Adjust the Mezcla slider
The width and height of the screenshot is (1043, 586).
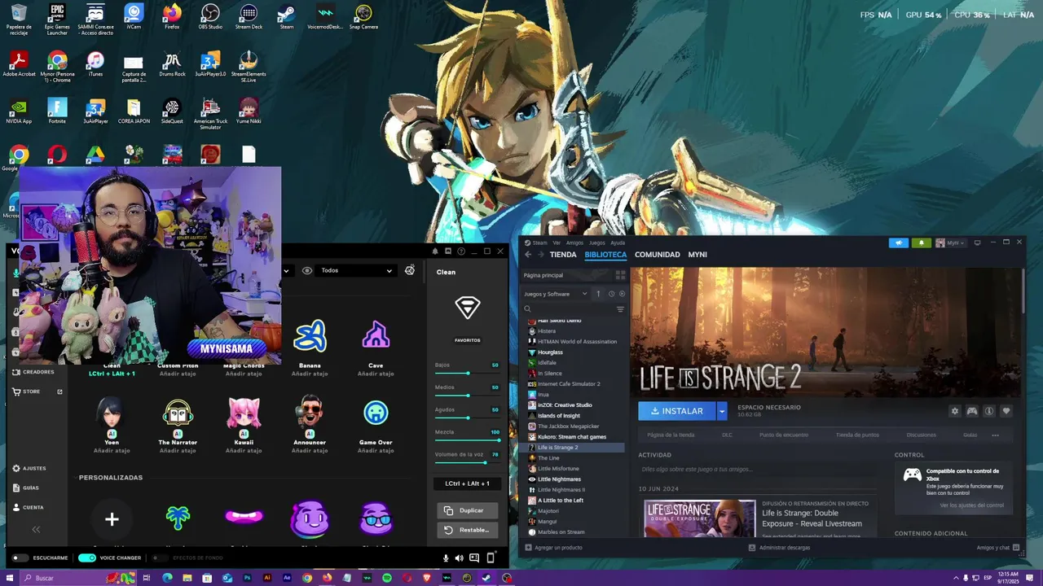coord(468,440)
